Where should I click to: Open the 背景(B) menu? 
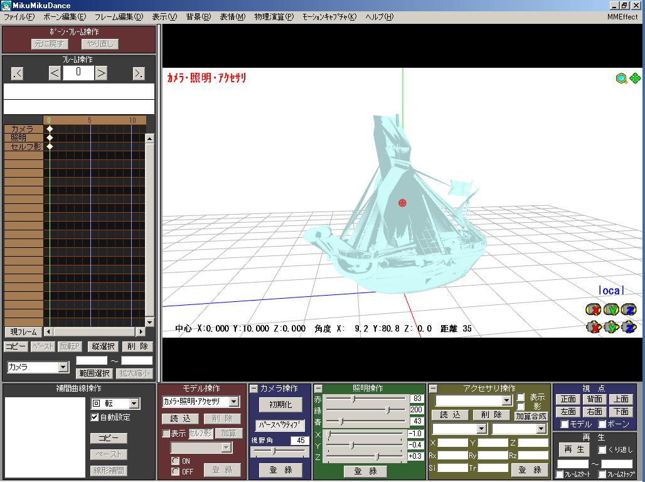click(198, 17)
